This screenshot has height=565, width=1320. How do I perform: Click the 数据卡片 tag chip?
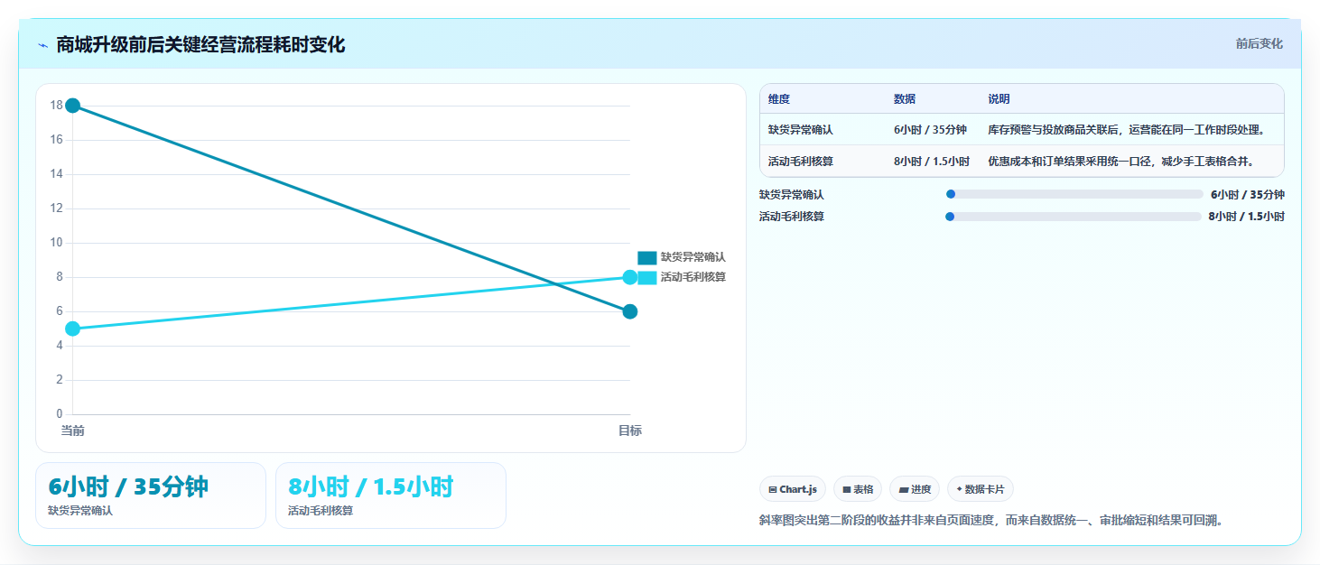coord(981,489)
